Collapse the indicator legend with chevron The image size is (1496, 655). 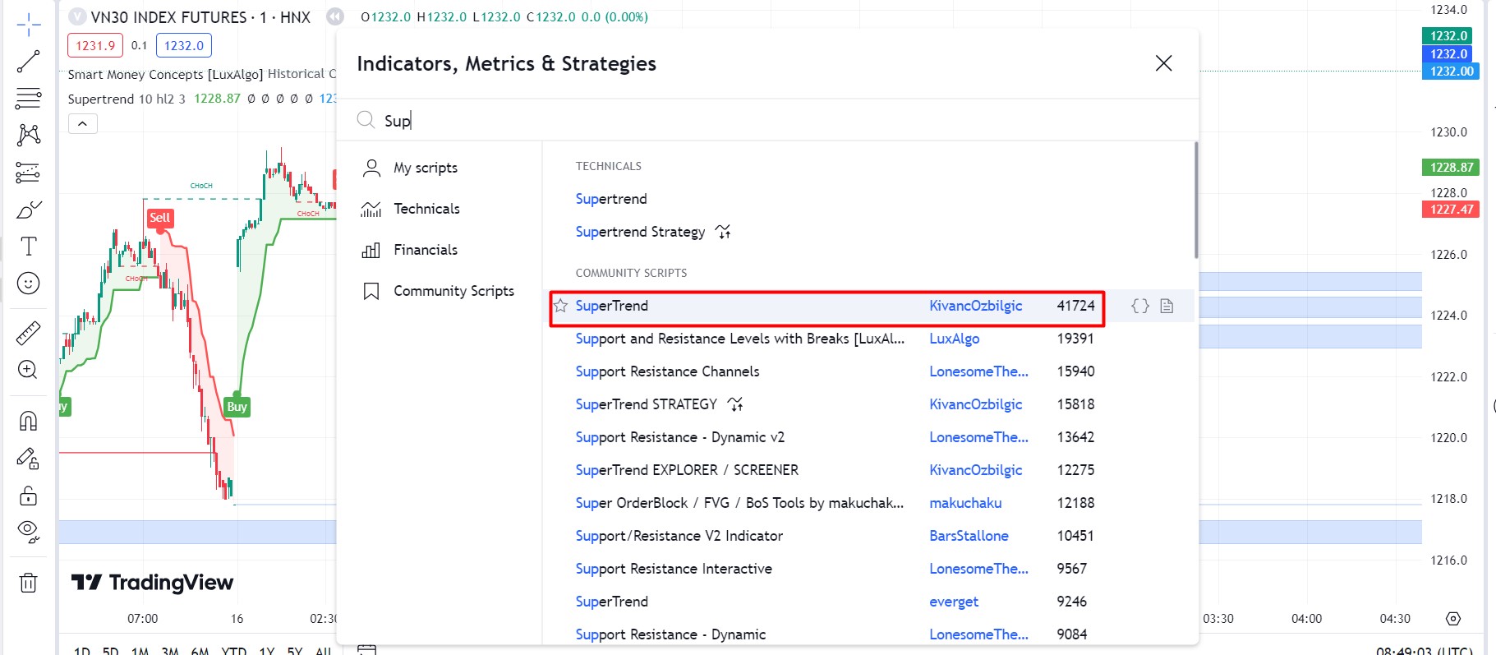(x=82, y=124)
